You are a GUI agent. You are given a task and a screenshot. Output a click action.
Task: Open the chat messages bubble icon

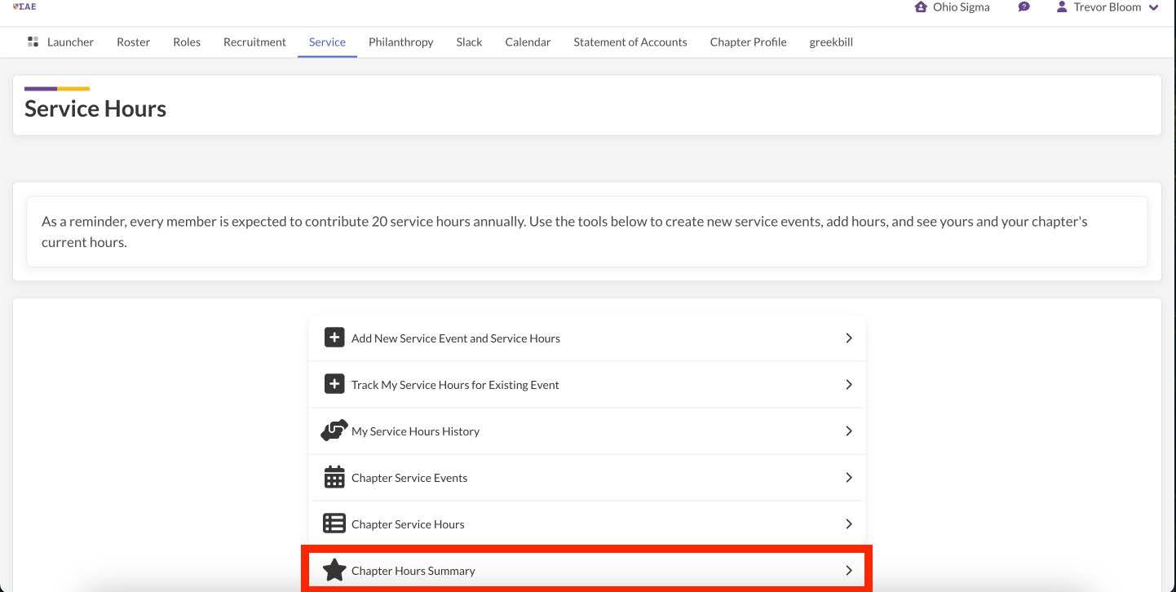(1023, 7)
